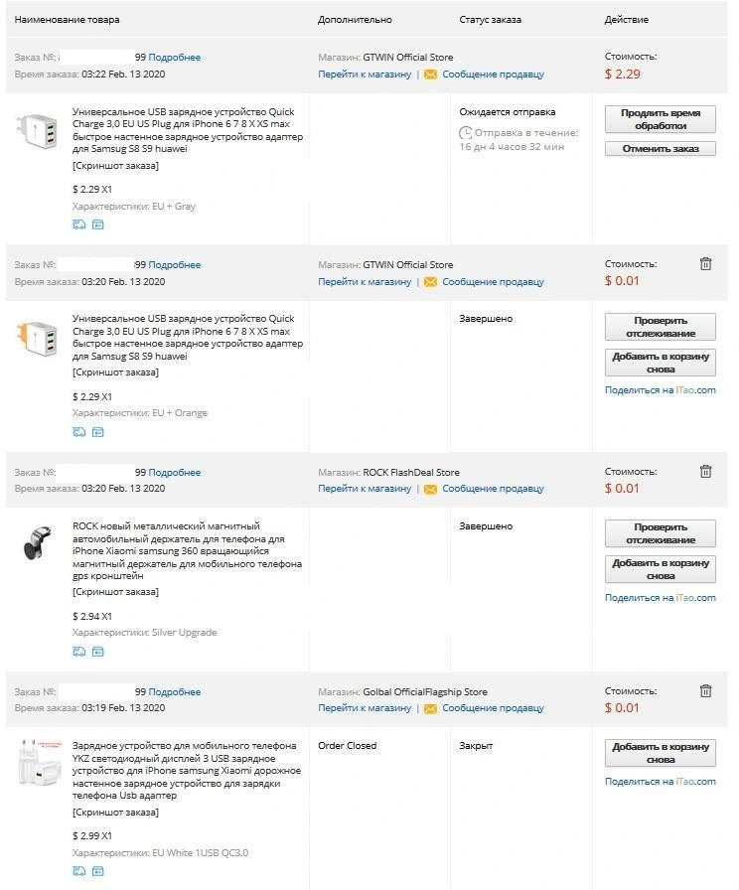Click trash icon on ROCK FlashDeal order

tap(705, 472)
